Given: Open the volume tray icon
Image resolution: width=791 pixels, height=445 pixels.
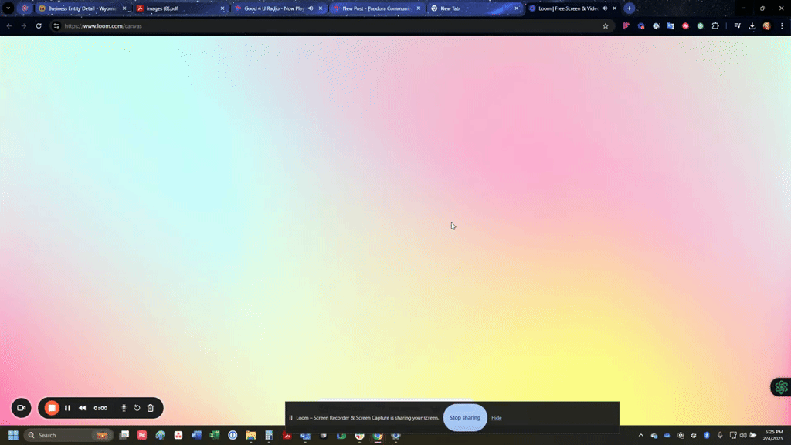Looking at the screenshot, I should pyautogui.click(x=743, y=435).
